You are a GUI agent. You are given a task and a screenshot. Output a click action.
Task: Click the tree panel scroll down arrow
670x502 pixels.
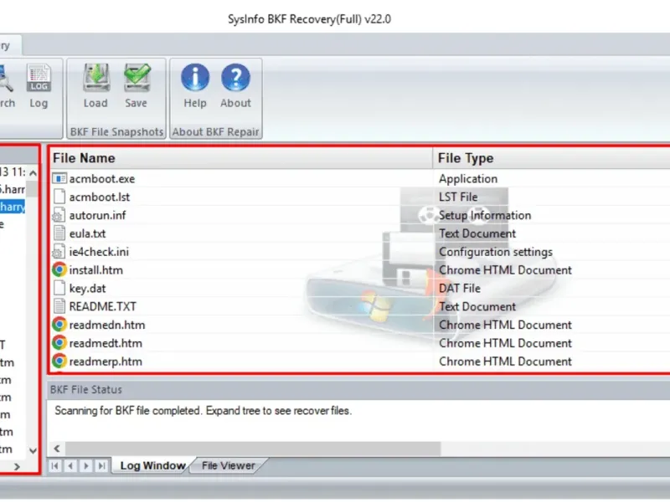33,450
